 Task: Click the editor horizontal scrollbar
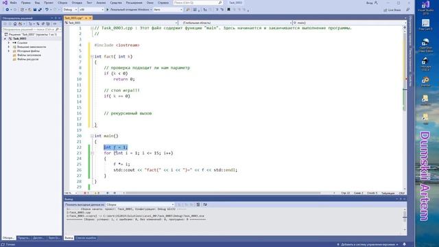click(222, 193)
